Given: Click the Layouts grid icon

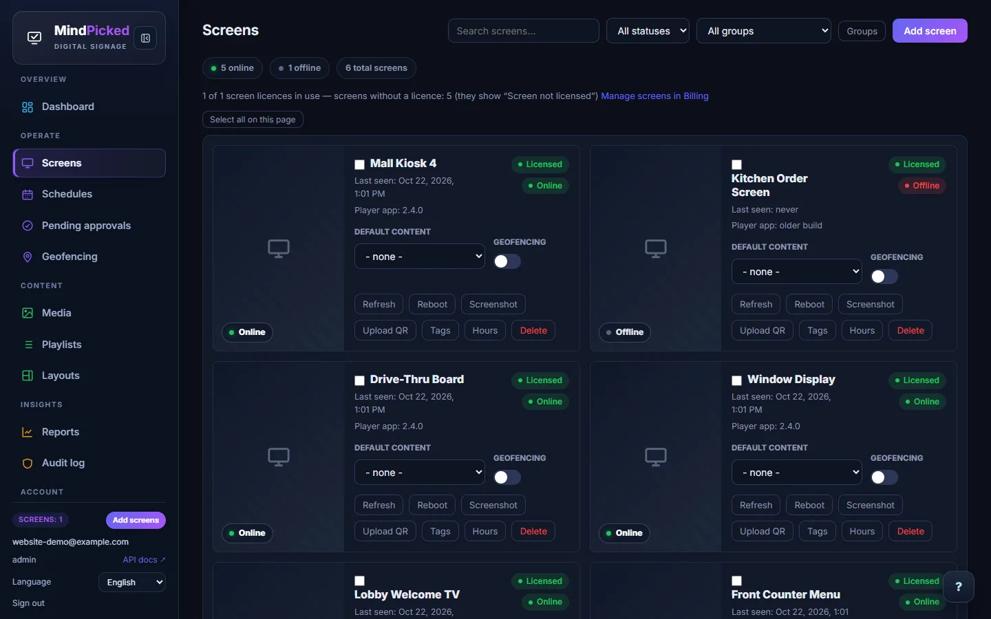Looking at the screenshot, I should coord(28,376).
